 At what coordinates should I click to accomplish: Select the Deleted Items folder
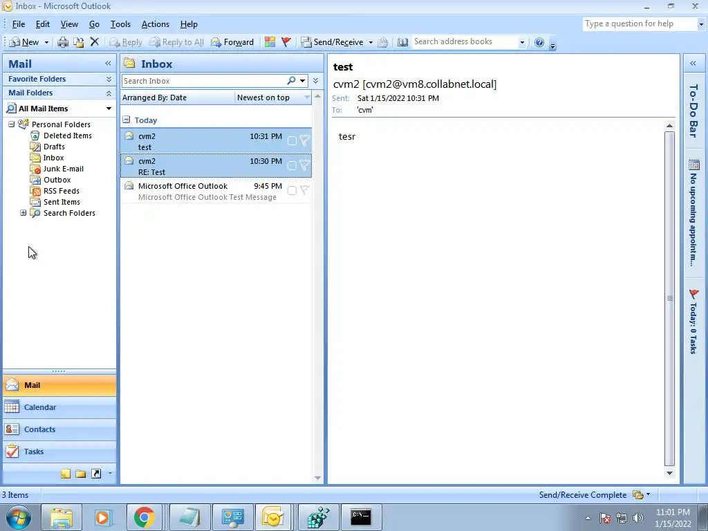61,136
